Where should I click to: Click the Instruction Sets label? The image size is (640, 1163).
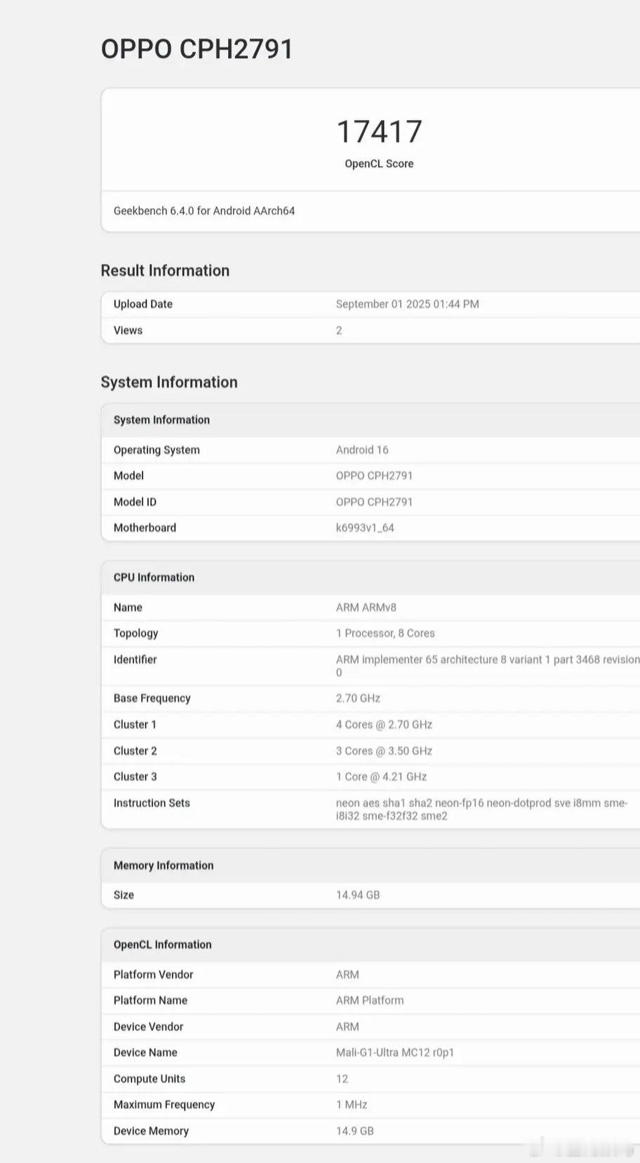pos(152,803)
